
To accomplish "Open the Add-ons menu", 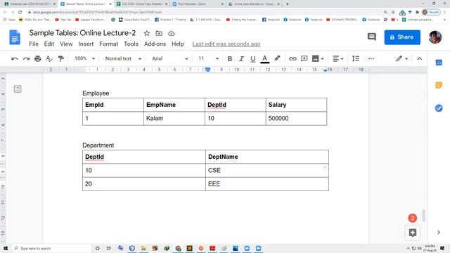I will pyautogui.click(x=155, y=44).
